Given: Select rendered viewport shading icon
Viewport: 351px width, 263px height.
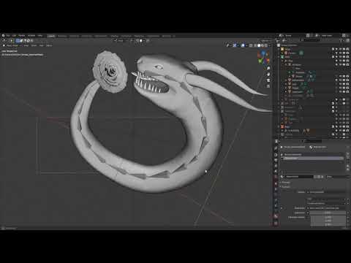Looking at the screenshot, I should (266, 45).
